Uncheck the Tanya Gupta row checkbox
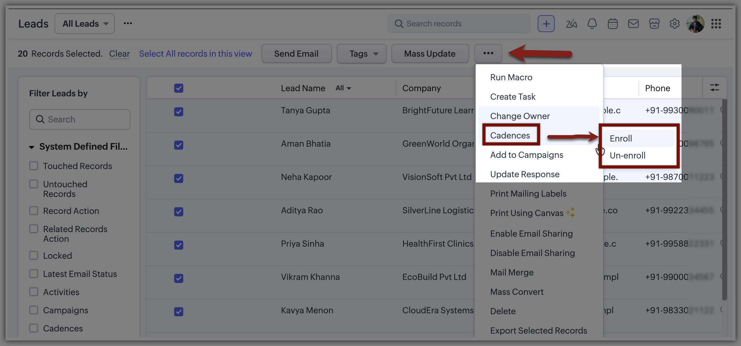Viewport: 741px width, 346px height. [179, 112]
